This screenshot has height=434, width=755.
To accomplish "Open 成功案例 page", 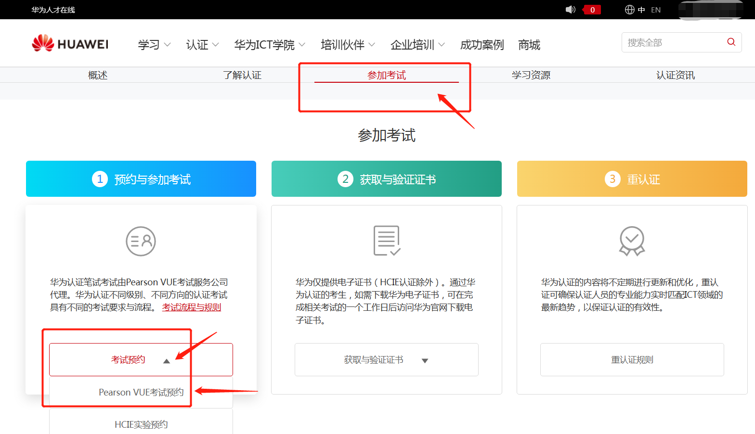I will (482, 45).
